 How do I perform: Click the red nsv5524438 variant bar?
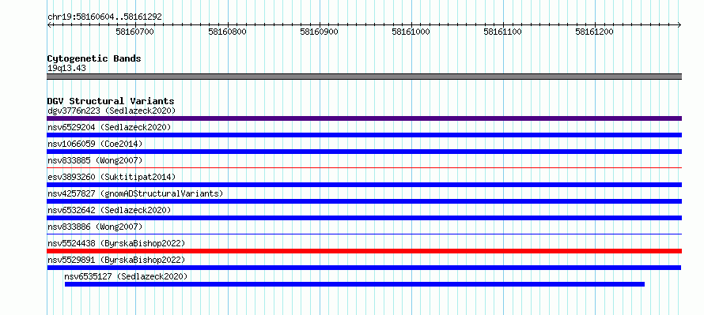tap(364, 251)
